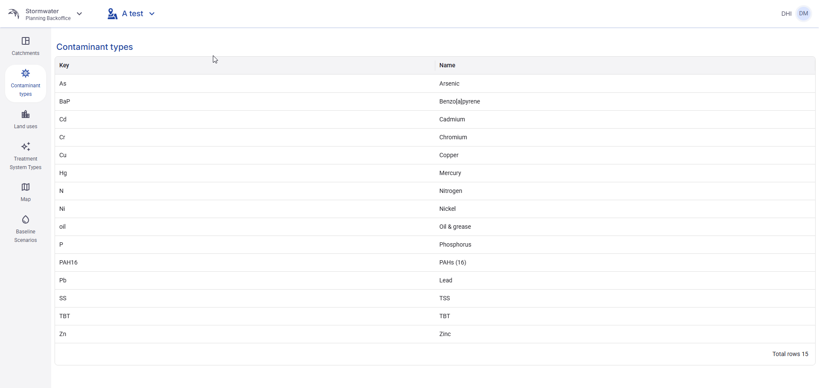Open the Land uses buildings icon
The height and width of the screenshot is (388, 819).
[26, 114]
